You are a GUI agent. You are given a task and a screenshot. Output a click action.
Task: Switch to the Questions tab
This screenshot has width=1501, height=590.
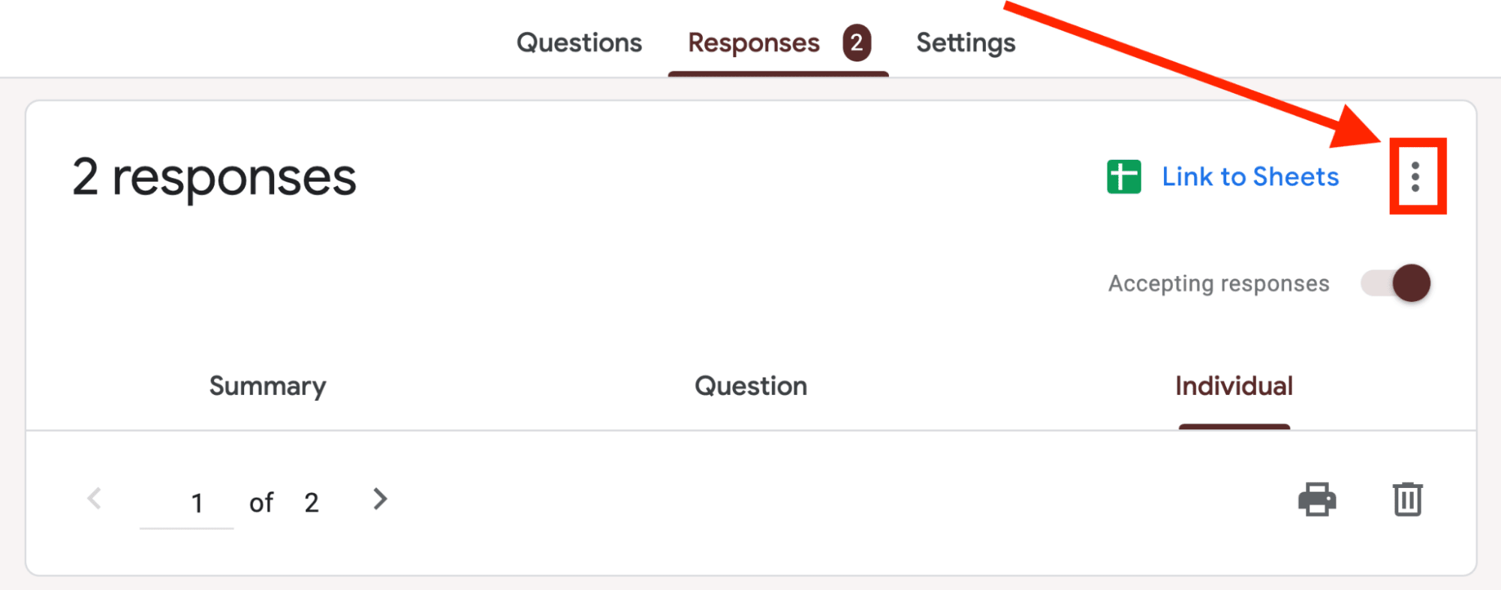(x=578, y=43)
